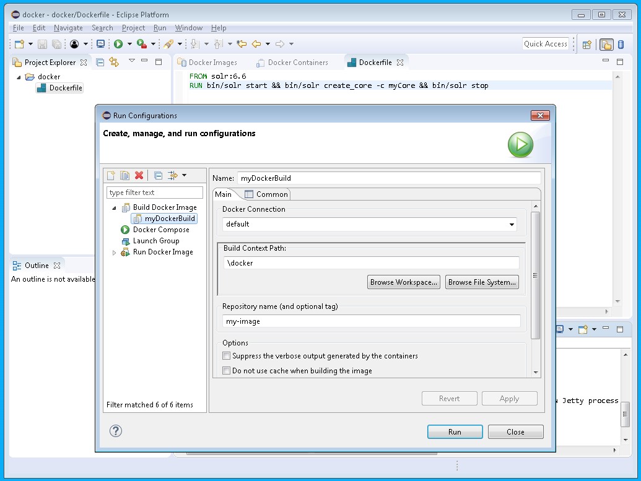This screenshot has width=641, height=481.
Task: Click the Run toolbar icon
Action: point(118,44)
